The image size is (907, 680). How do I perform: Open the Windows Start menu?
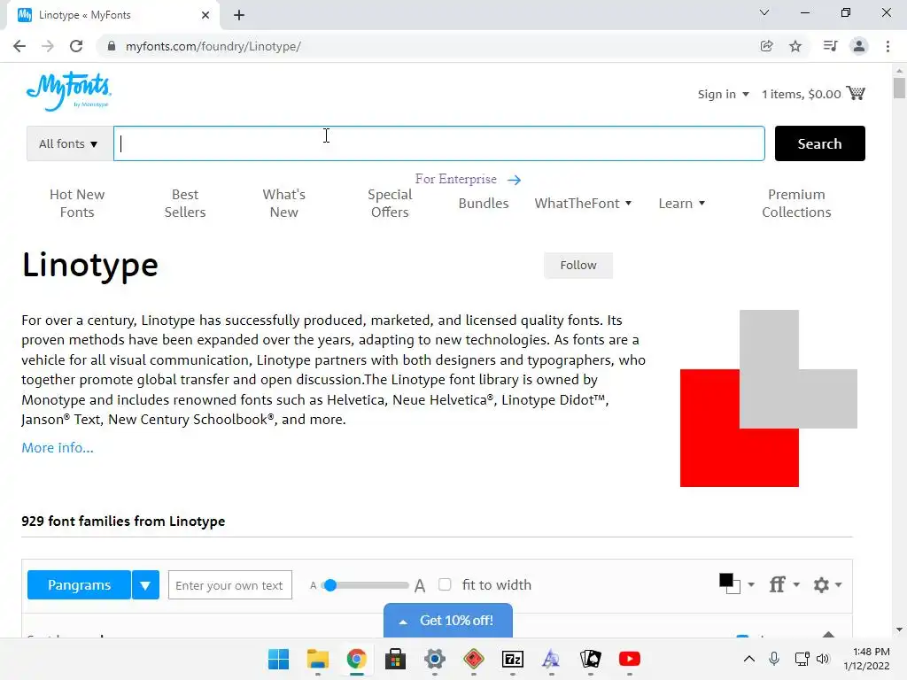278,659
